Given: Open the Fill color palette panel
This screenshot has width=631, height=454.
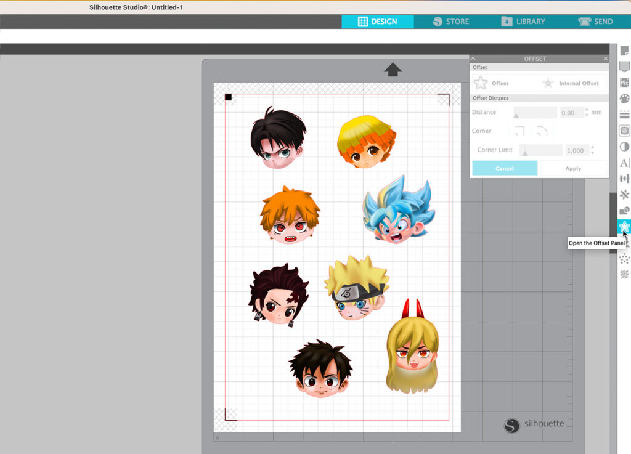Looking at the screenshot, I should [624, 99].
